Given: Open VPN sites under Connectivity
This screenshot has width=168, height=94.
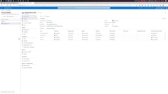Looking at the screenshot, I should [x=25, y=41].
